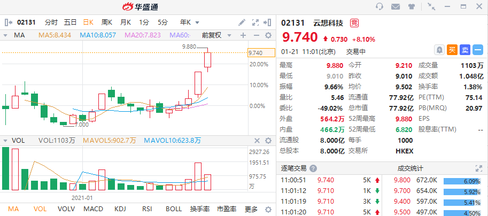Click the MA5:8.434 label
This screenshot has width=488, height=216.
click(x=55, y=35)
